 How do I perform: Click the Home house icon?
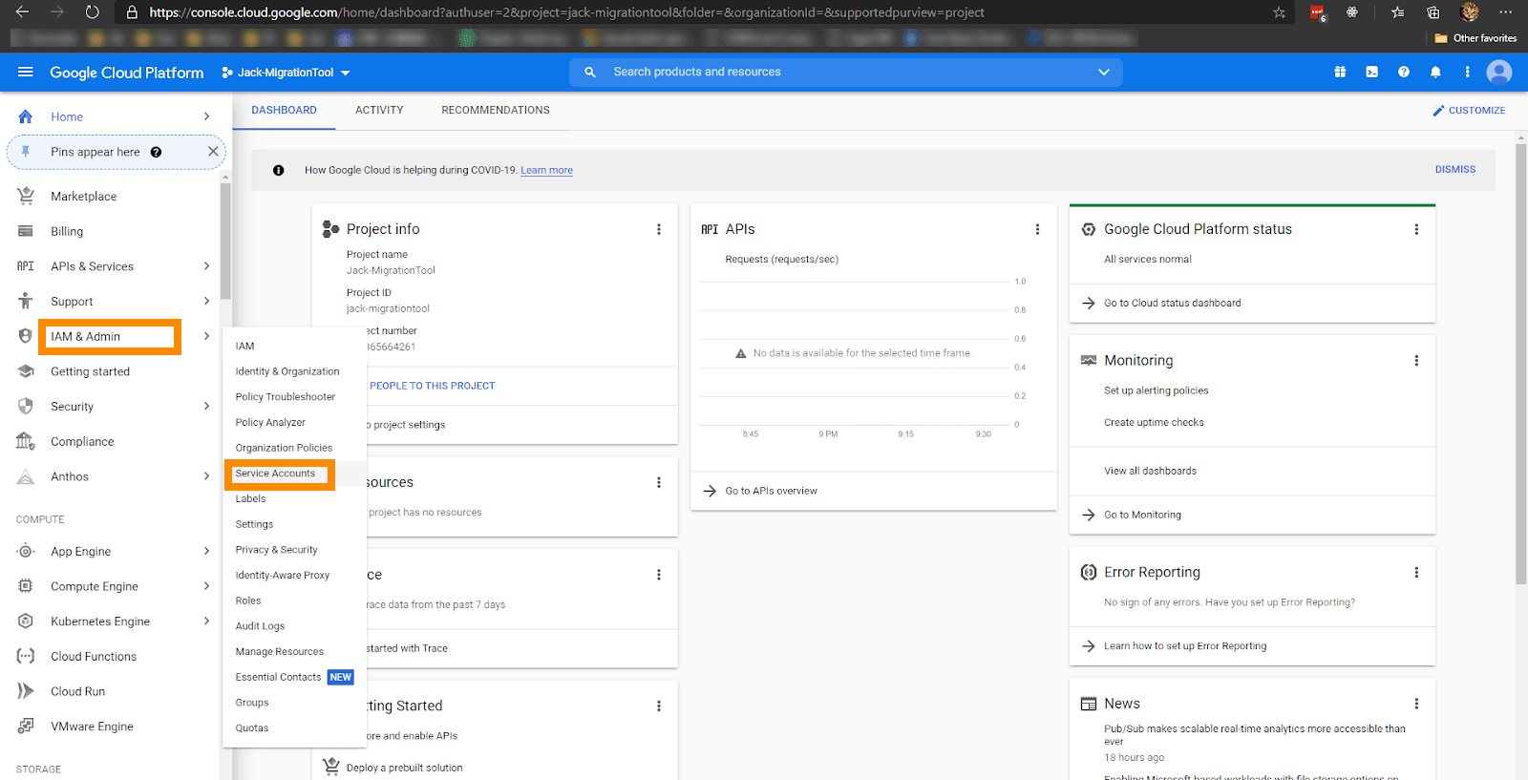pyautogui.click(x=26, y=116)
